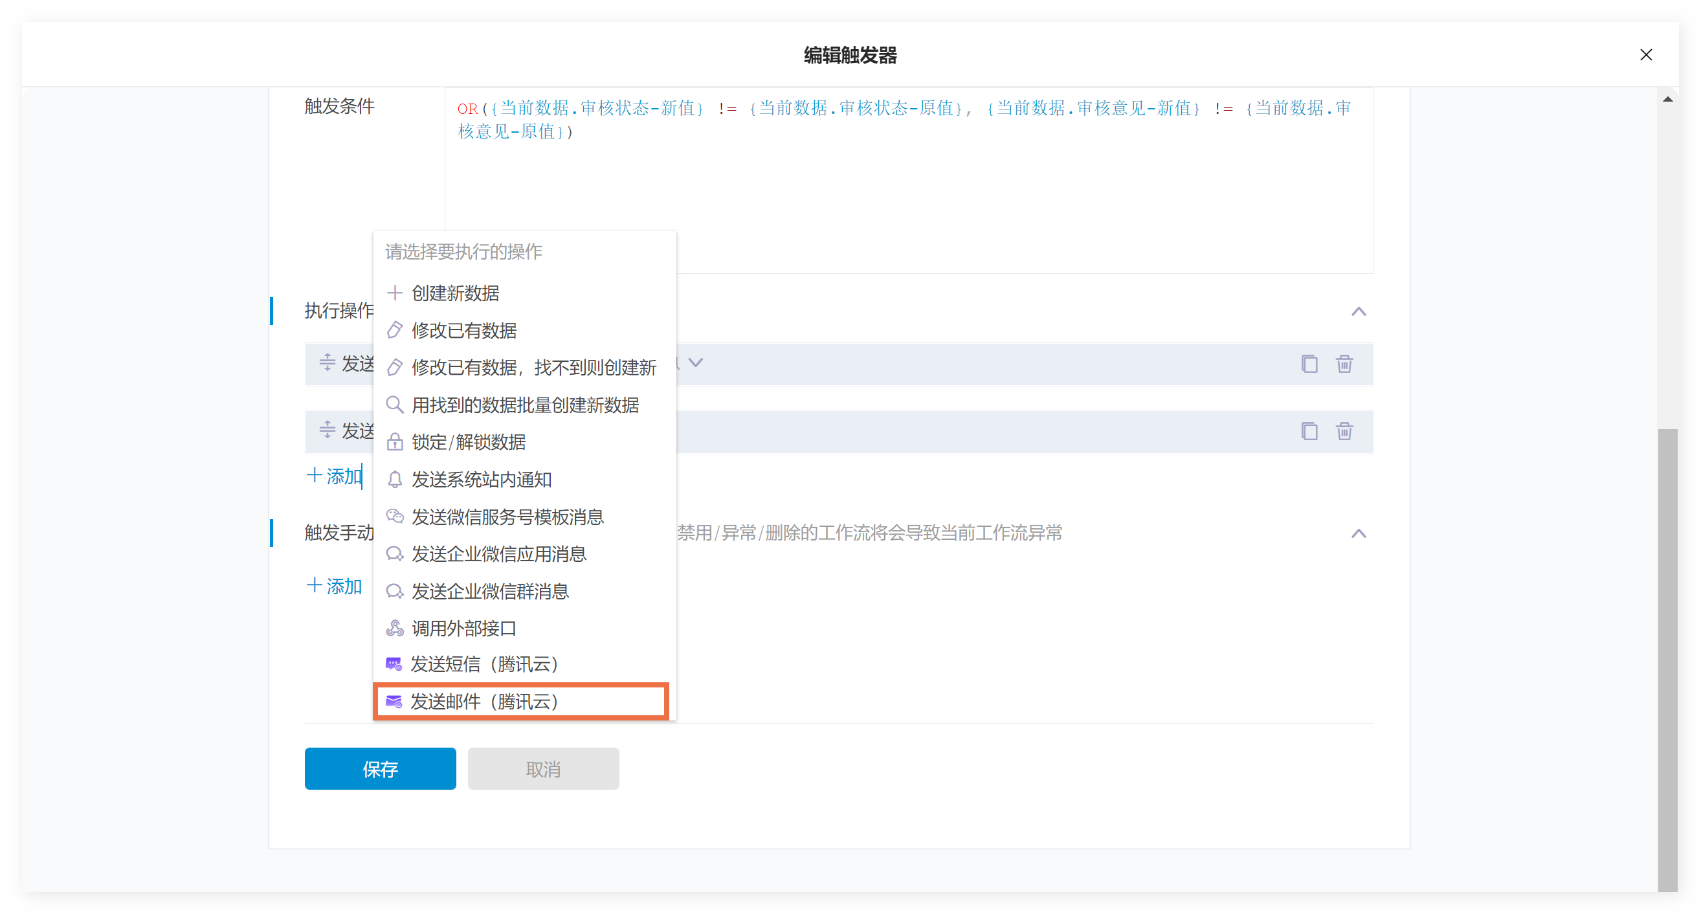1701x914 pixels.
Task: Click the drag handle of second action row
Action: 327,430
